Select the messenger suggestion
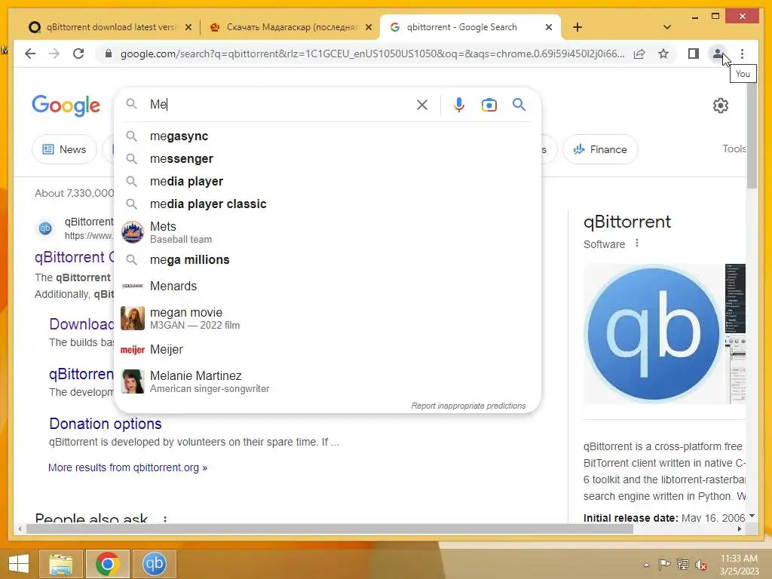772x579 pixels. pos(327,158)
